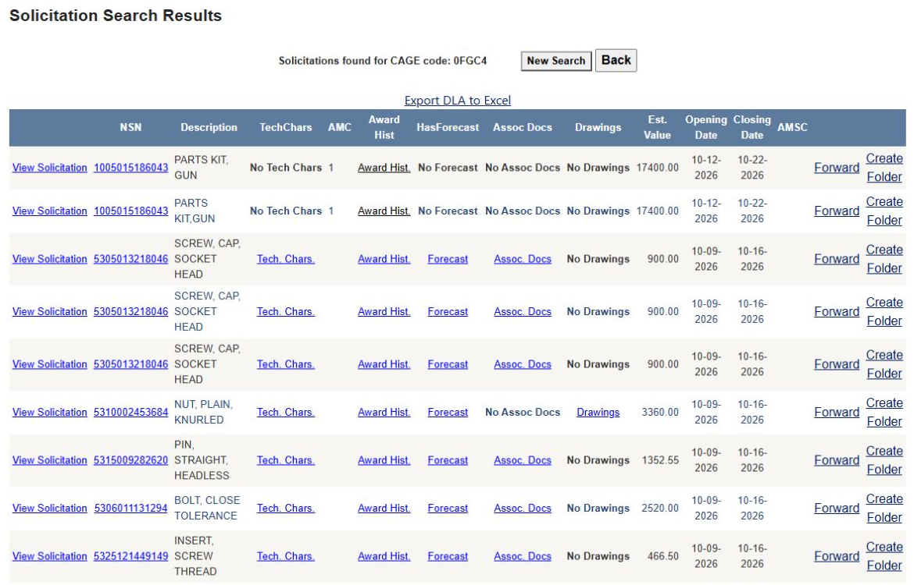Select the Solicitation Search Results heading
914x585 pixels.
(x=116, y=16)
